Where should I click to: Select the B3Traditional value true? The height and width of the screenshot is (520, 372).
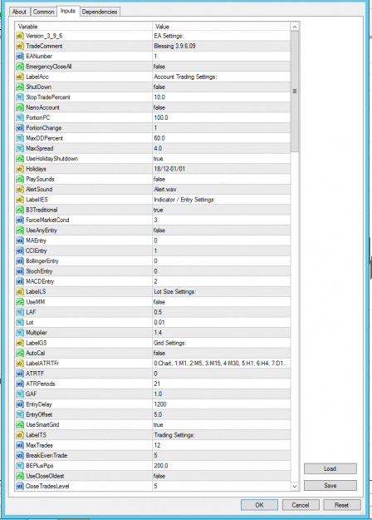click(x=159, y=210)
